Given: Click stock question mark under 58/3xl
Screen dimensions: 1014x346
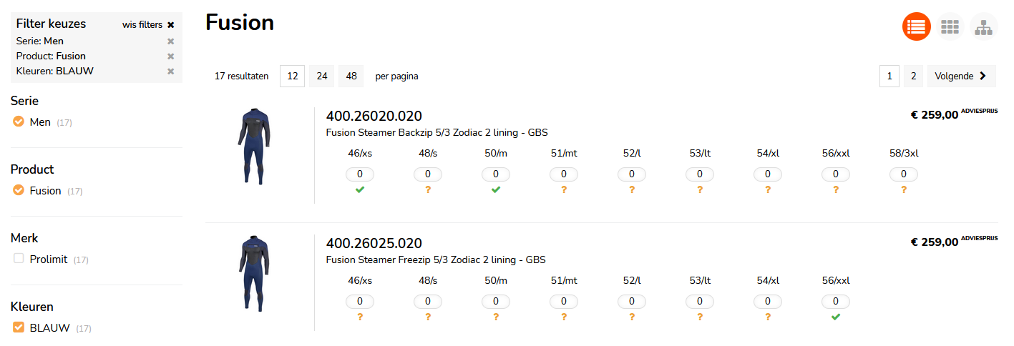Looking at the screenshot, I should 904,189.
